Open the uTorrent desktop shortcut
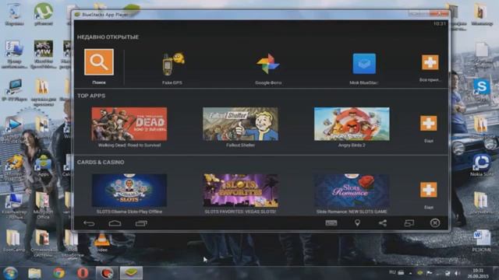The height and width of the screenshot is (280, 499). pos(44,14)
